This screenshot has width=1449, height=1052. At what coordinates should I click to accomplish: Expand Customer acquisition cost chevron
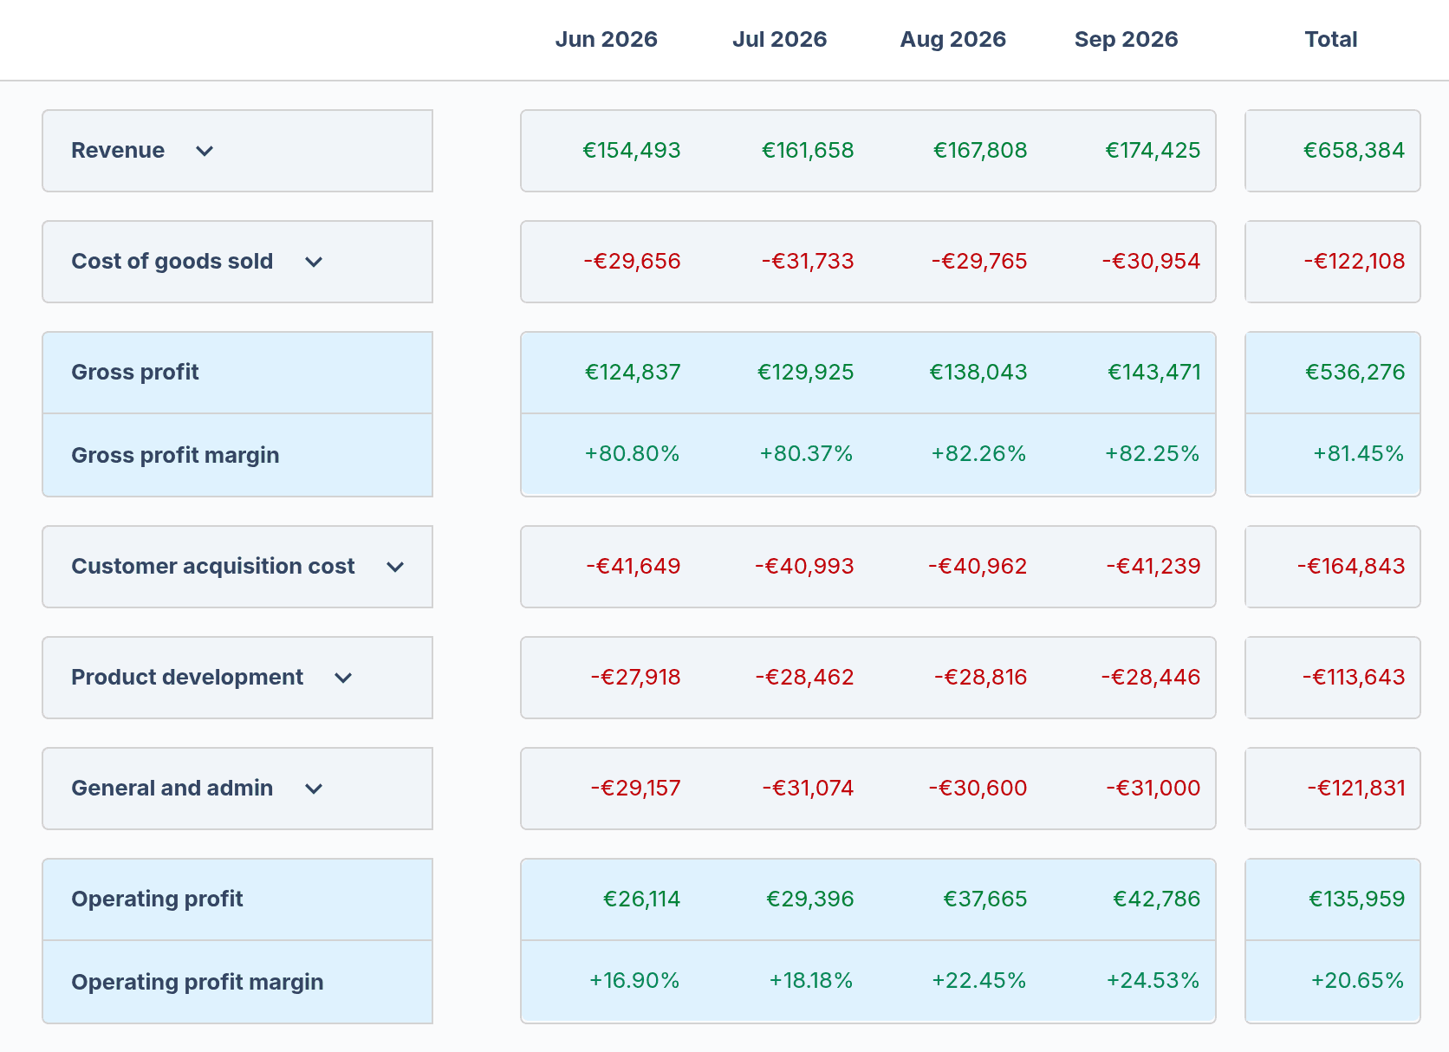point(395,567)
